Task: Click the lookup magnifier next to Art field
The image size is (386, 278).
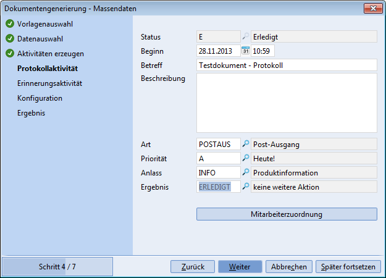Action: pyautogui.click(x=246, y=144)
